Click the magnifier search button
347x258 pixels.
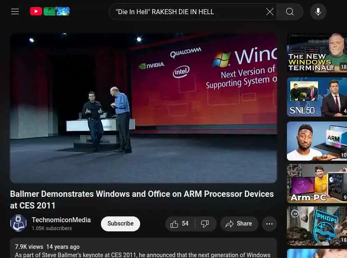click(x=289, y=12)
